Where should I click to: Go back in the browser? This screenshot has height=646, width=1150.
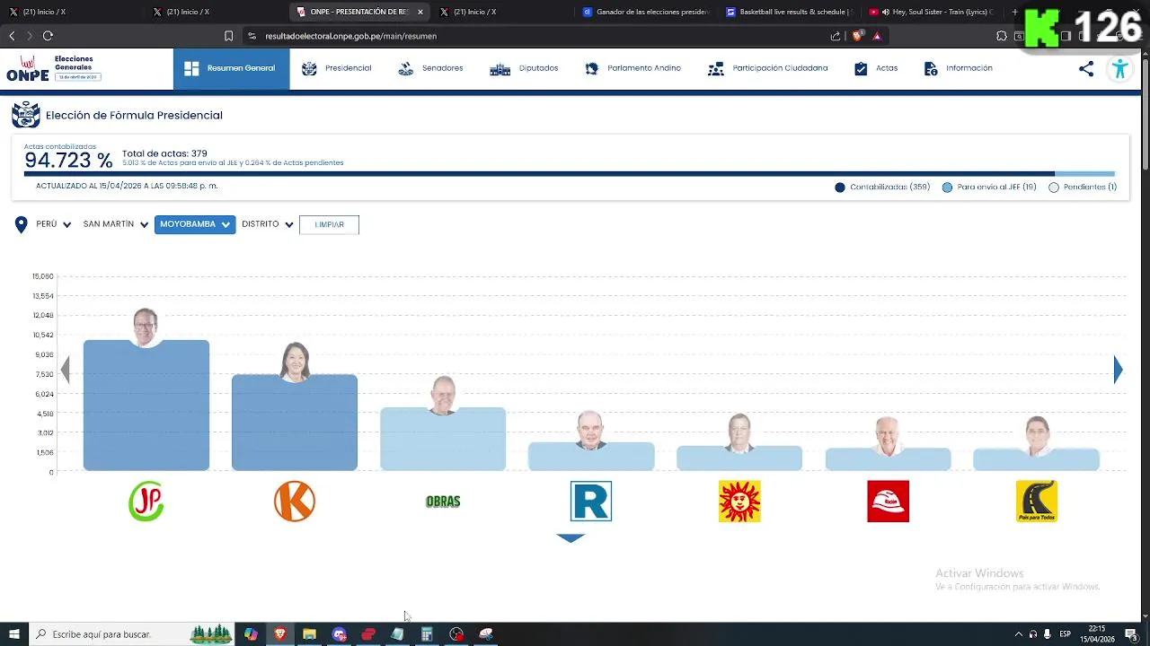click(12, 36)
